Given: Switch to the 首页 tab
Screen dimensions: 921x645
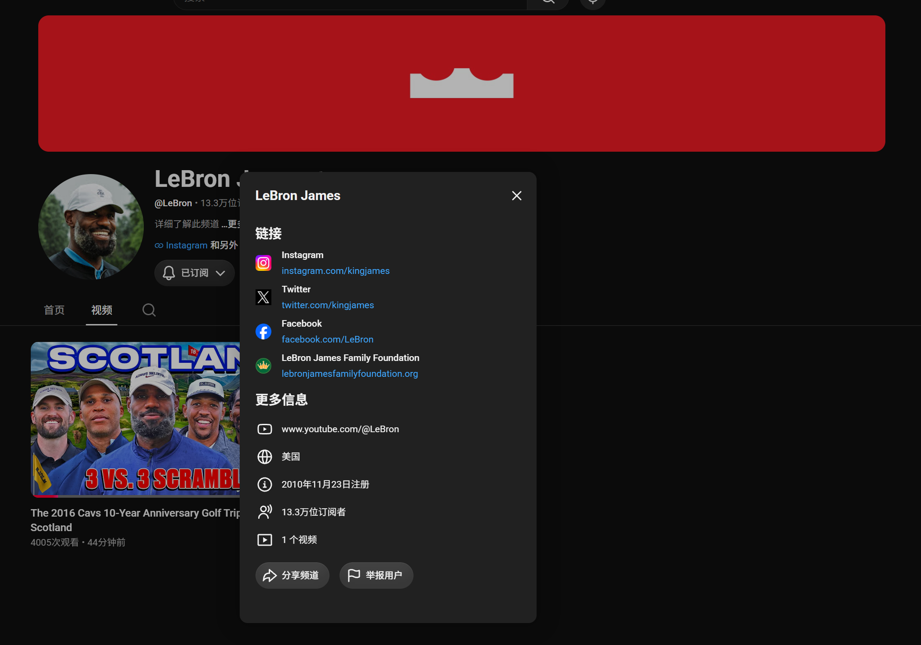Looking at the screenshot, I should 54,310.
